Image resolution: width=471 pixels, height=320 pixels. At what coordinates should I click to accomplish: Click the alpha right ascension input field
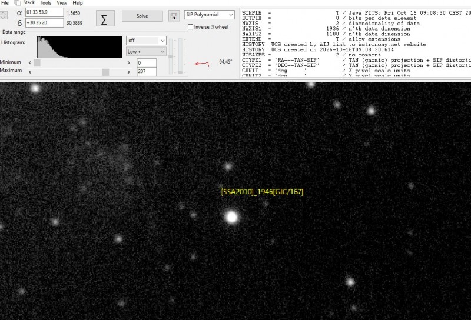45,12
